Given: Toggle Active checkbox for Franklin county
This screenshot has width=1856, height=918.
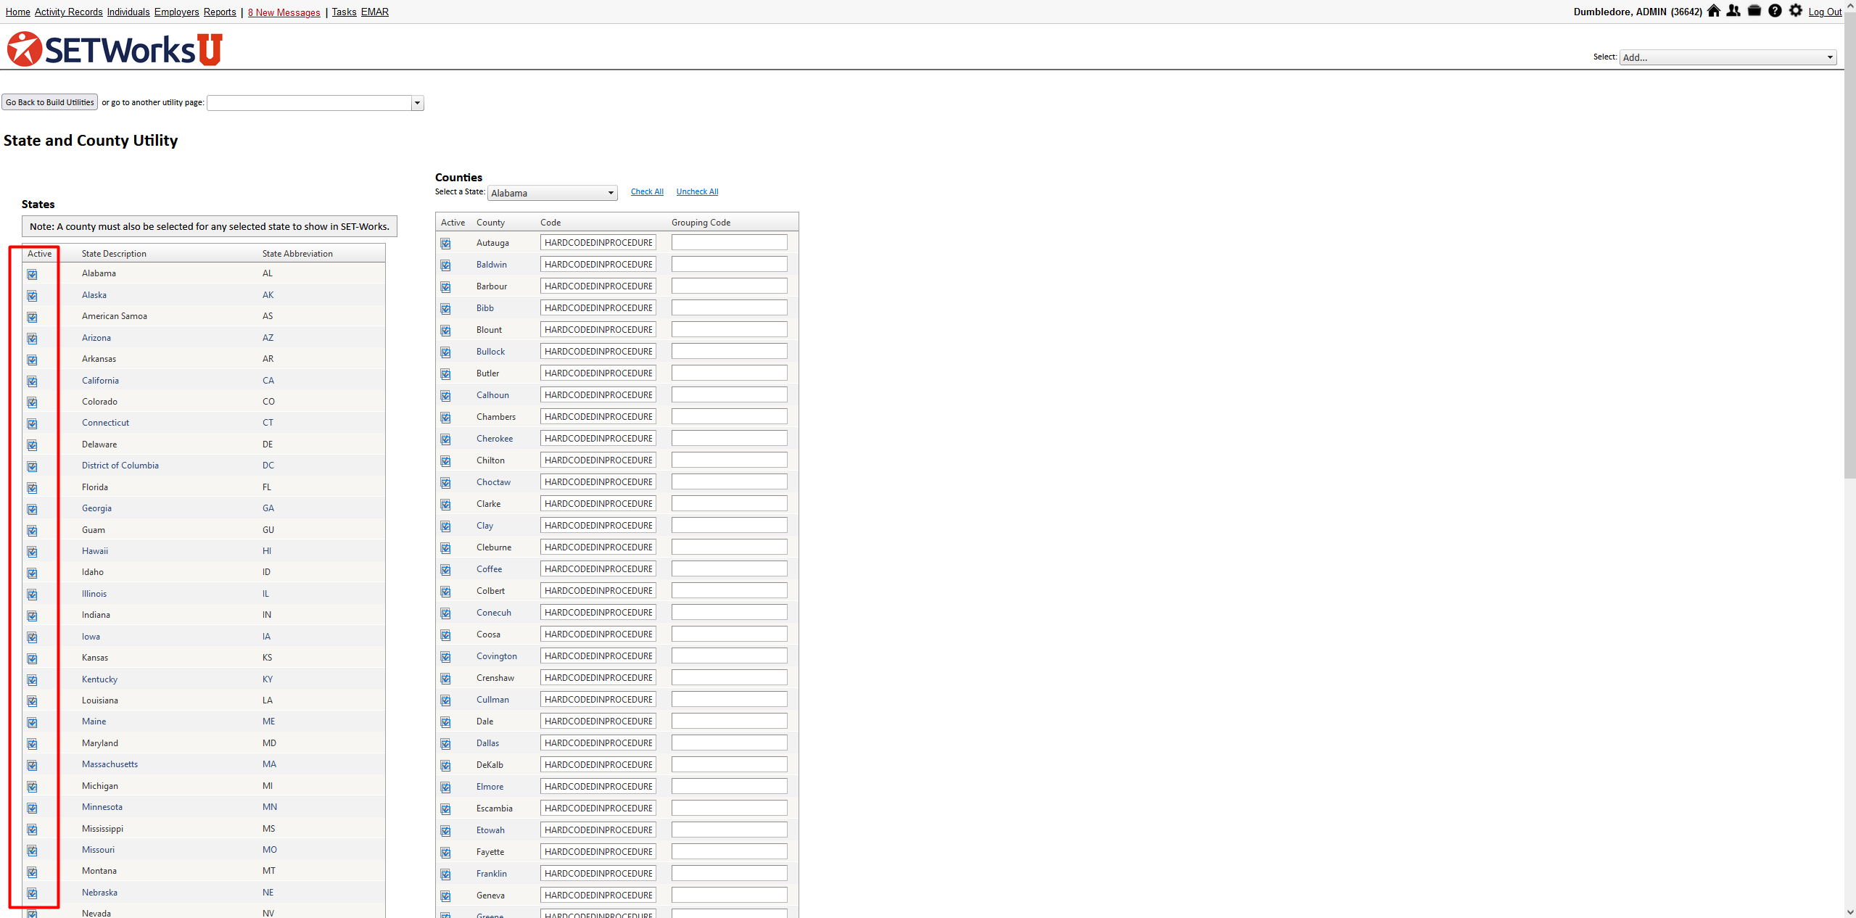Looking at the screenshot, I should click(x=445, y=874).
